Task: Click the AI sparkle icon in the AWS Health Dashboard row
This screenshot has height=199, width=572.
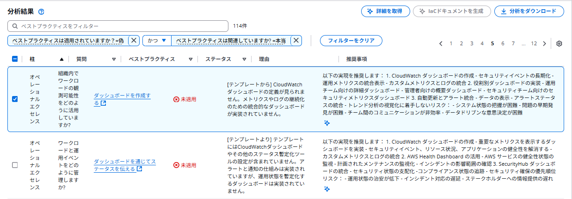Action: (x=327, y=189)
